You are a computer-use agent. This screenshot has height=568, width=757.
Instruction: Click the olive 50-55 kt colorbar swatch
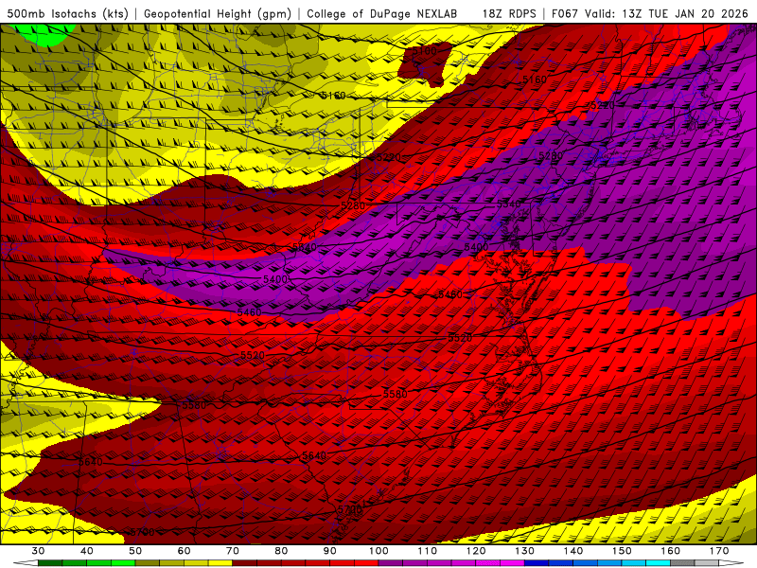[148, 563]
